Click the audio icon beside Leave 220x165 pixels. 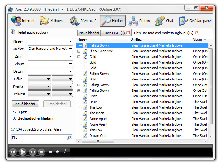(85, 102)
